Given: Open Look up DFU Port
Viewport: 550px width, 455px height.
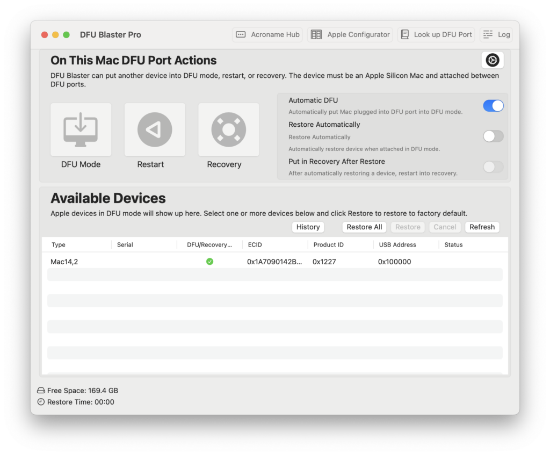Looking at the screenshot, I should pos(436,34).
